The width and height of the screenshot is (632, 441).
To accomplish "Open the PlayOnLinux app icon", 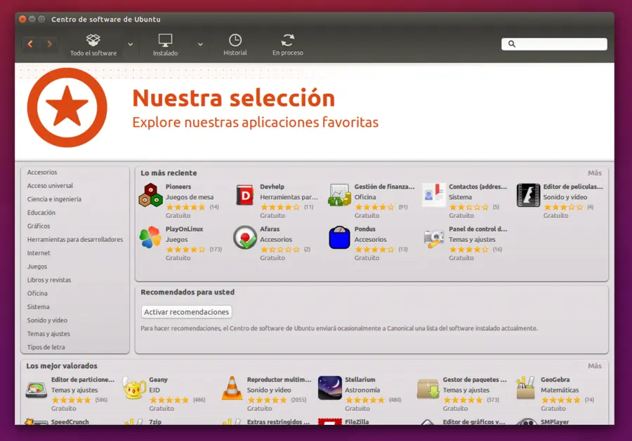I will pos(150,238).
